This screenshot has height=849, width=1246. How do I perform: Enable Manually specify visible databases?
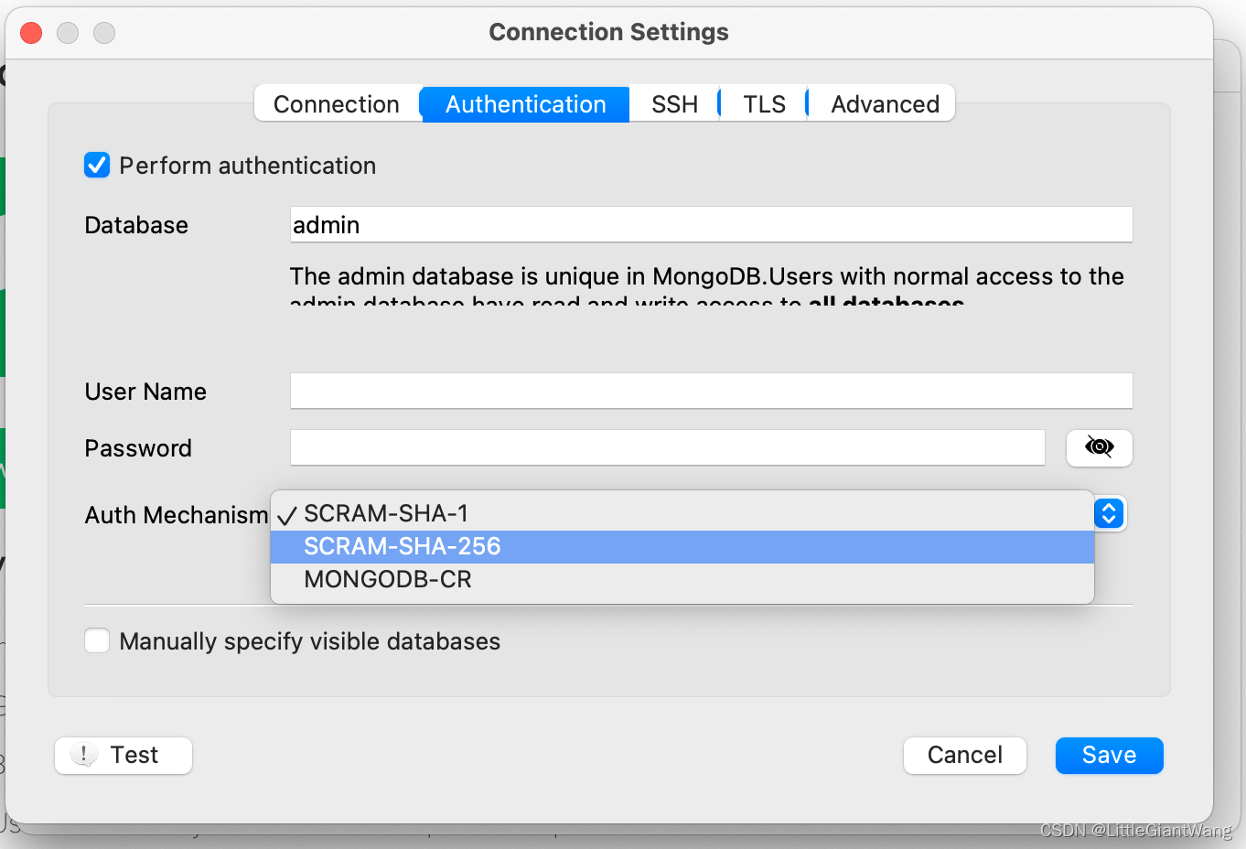point(97,640)
